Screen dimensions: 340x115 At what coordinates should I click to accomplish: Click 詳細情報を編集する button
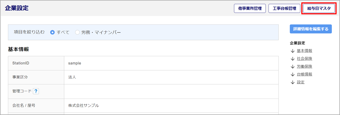tap(311, 29)
